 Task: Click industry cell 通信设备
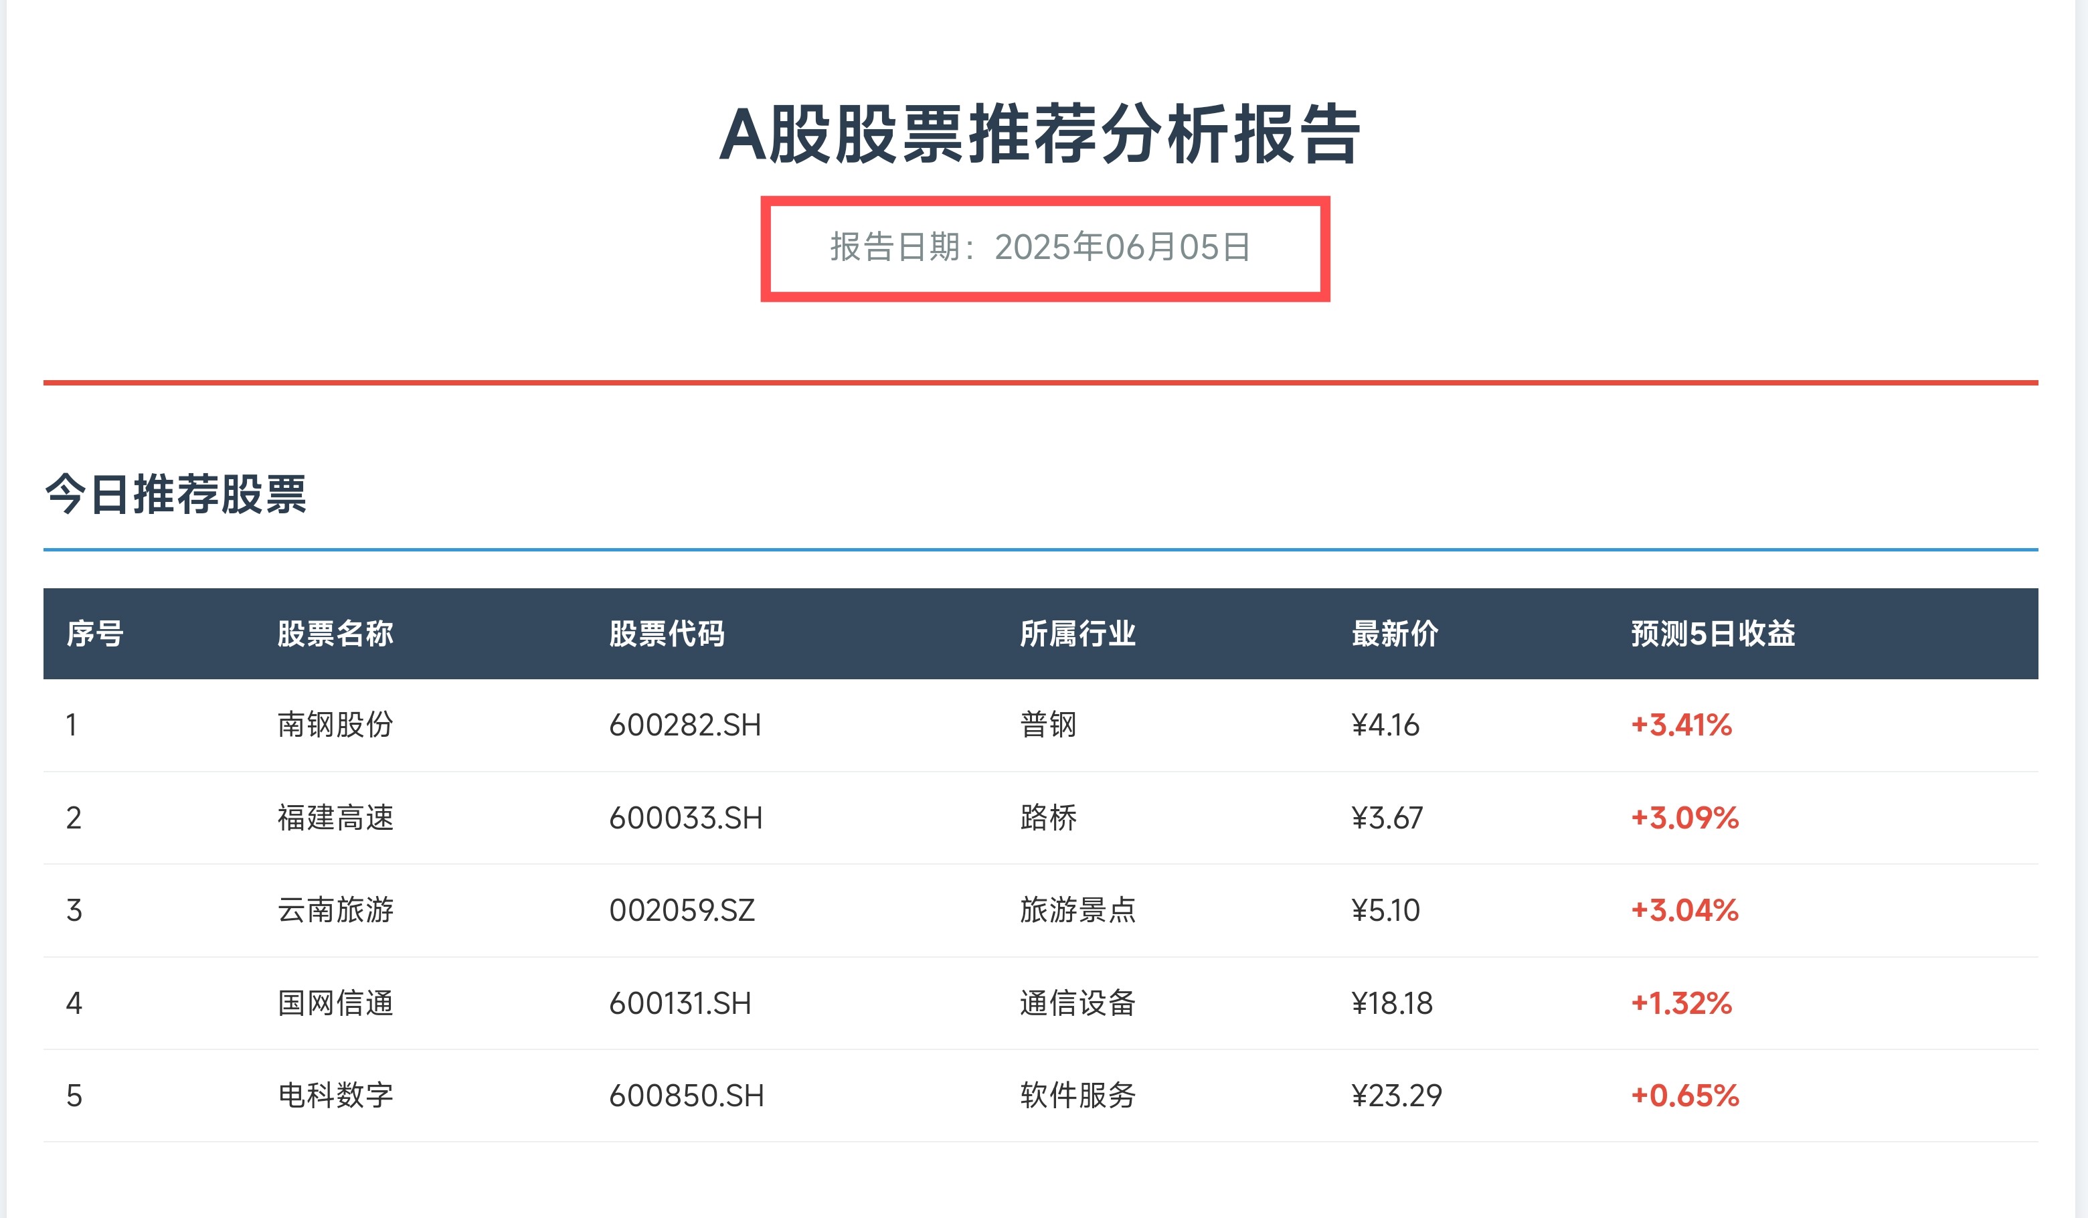pyautogui.click(x=1078, y=1003)
